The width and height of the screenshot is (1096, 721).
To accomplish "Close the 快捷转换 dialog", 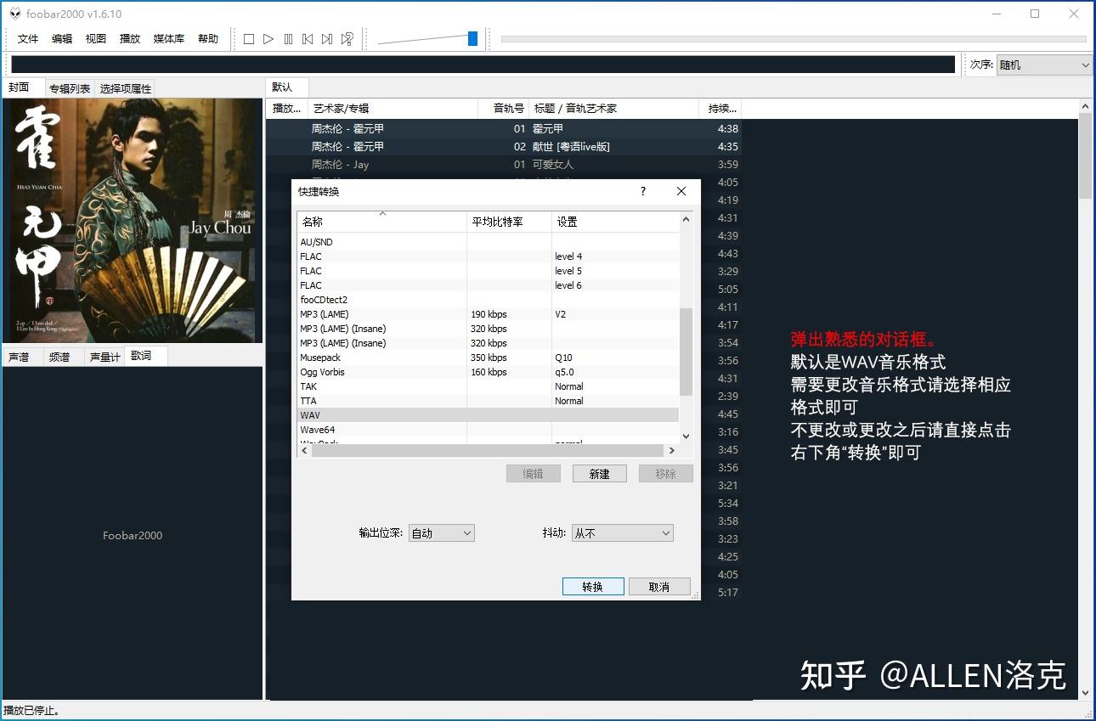I will 681,191.
